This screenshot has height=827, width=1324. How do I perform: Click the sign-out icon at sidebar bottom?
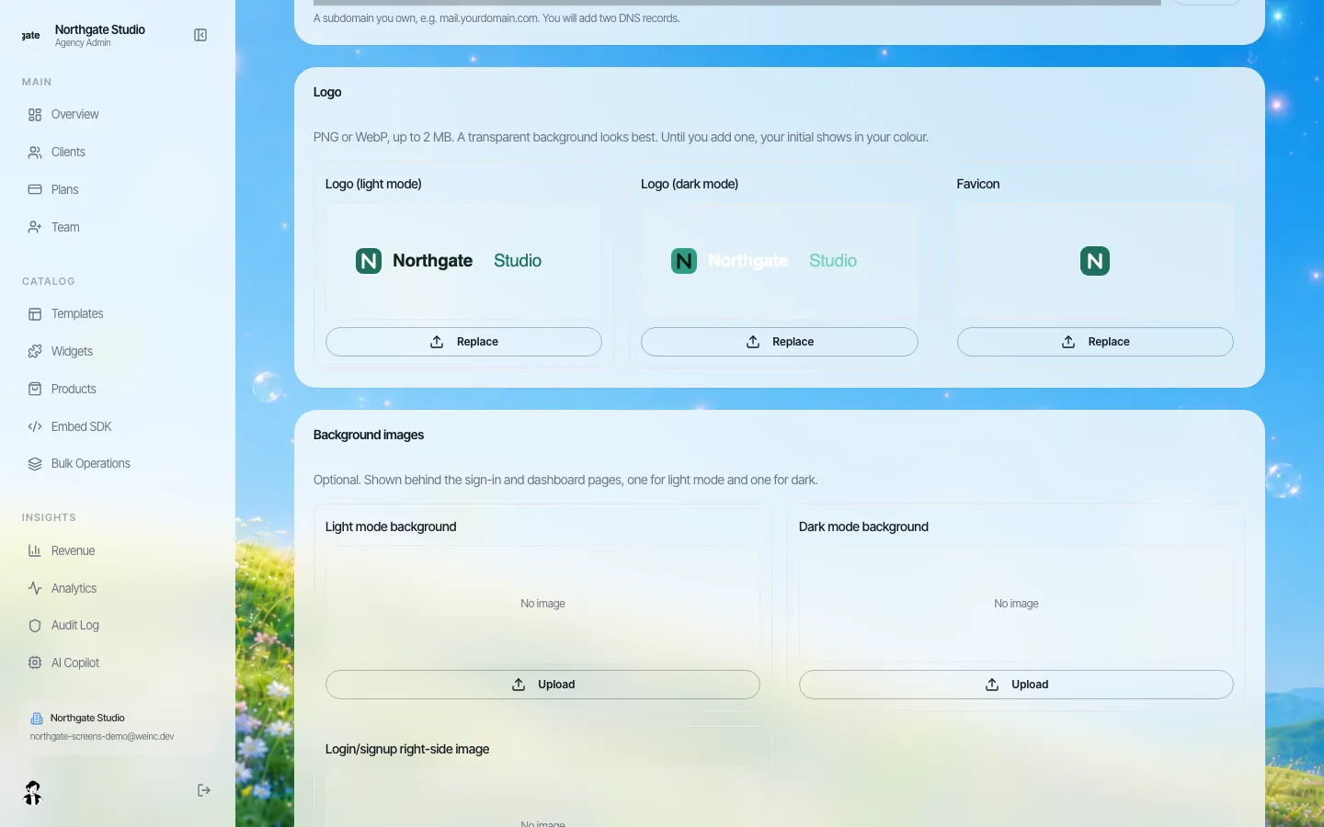tap(204, 791)
